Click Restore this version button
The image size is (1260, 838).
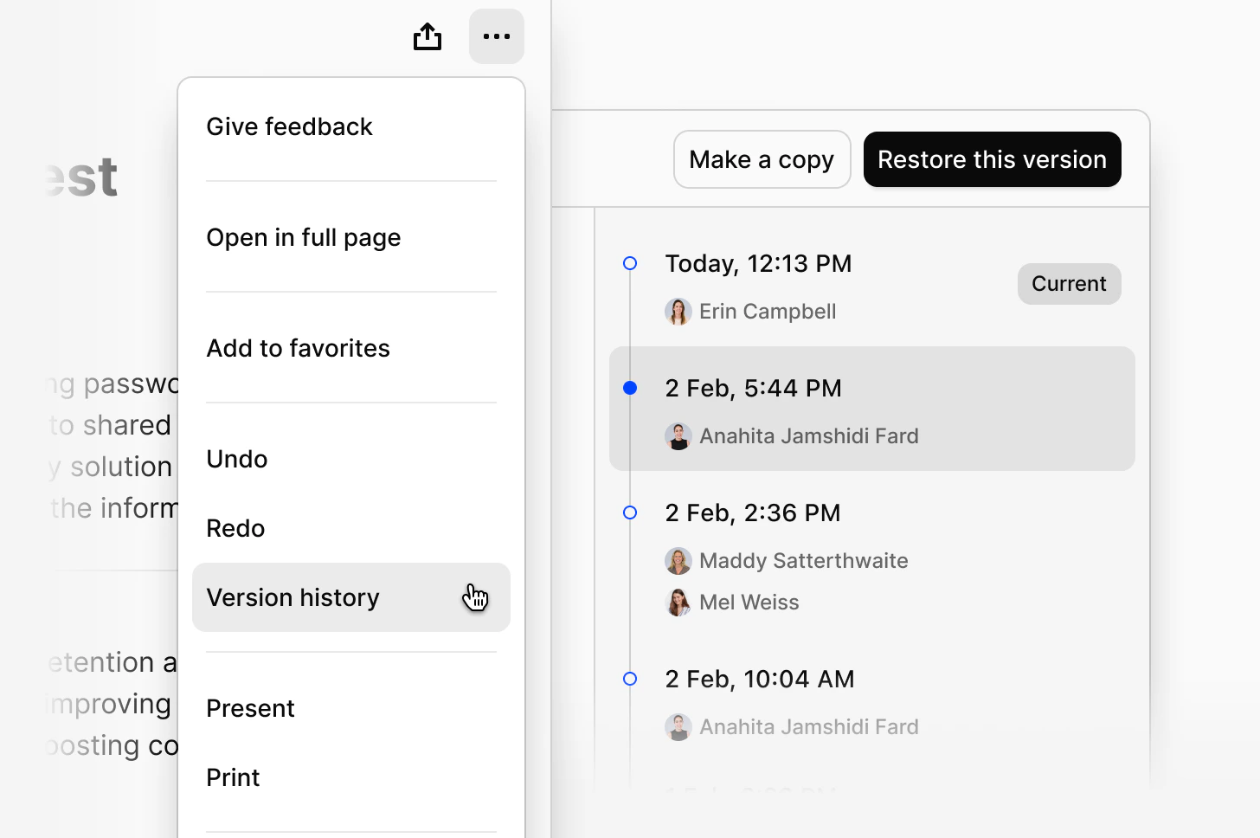tap(993, 159)
